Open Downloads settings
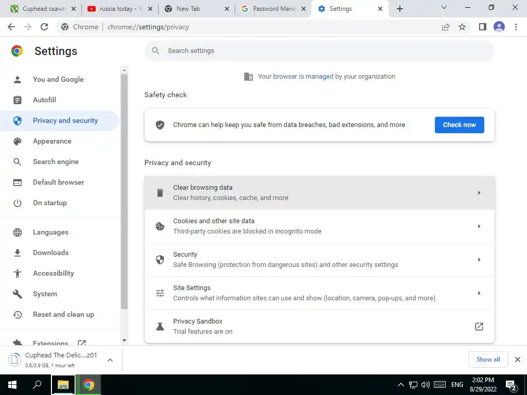 click(51, 253)
